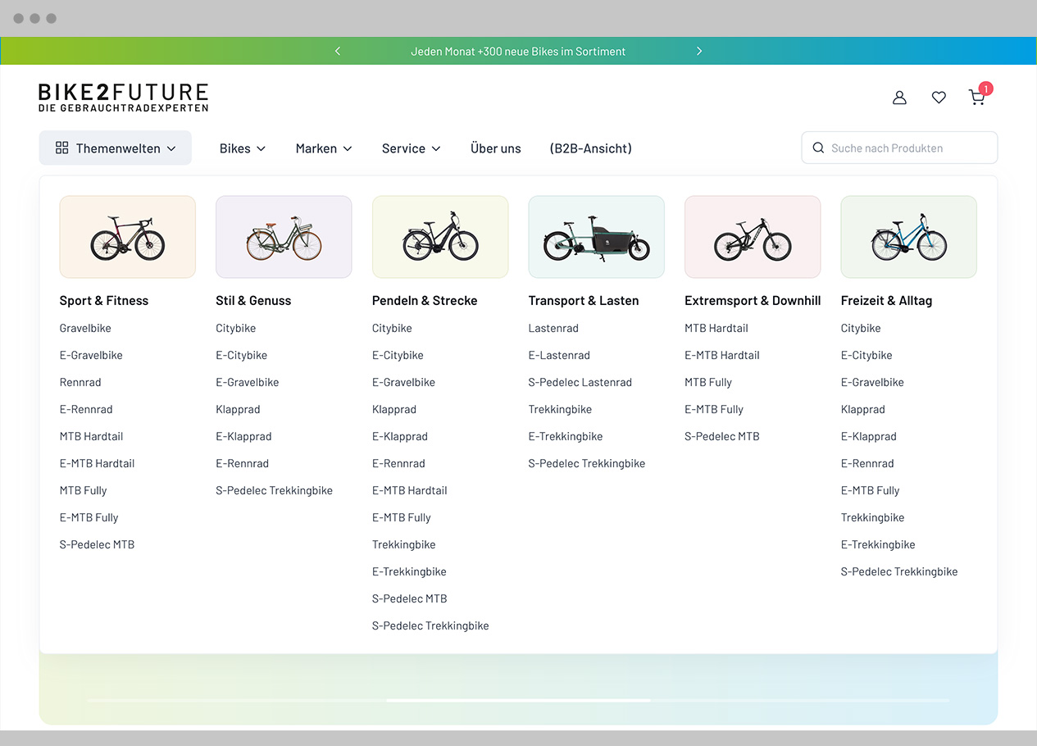The height and width of the screenshot is (746, 1037).
Task: Expand the Bikes dropdown
Action: point(243,148)
